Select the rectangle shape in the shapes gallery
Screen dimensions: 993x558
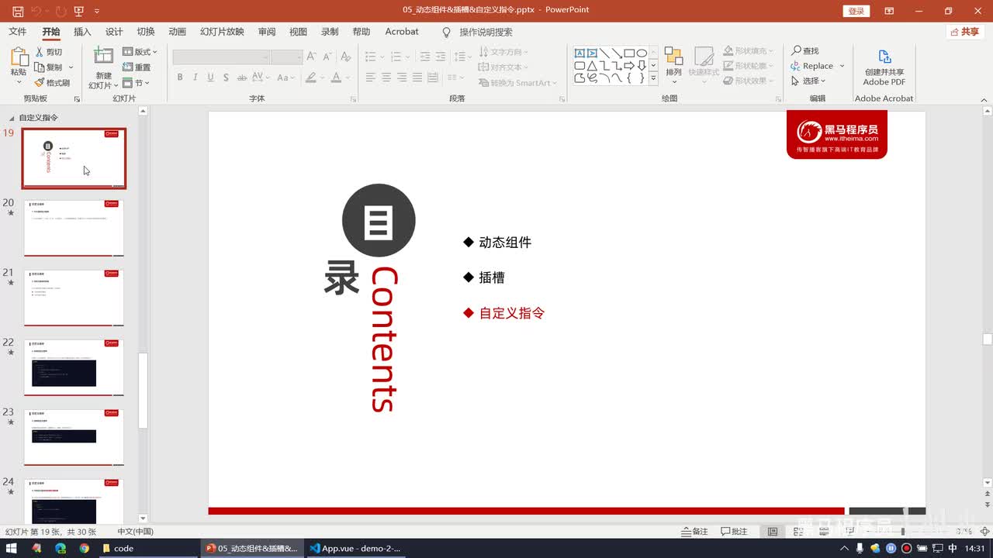[x=629, y=53]
